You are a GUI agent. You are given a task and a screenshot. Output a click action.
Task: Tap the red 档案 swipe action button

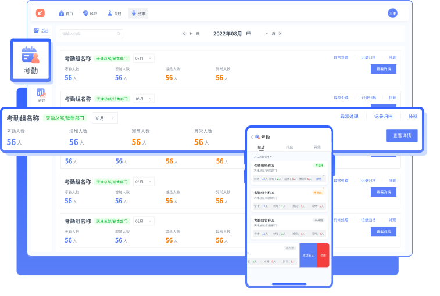[323, 255]
